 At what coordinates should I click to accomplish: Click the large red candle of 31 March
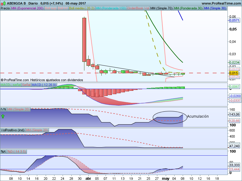click(x=84, y=40)
